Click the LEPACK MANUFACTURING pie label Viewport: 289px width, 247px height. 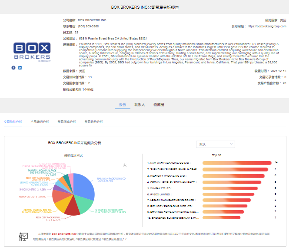pyautogui.click(x=34, y=184)
